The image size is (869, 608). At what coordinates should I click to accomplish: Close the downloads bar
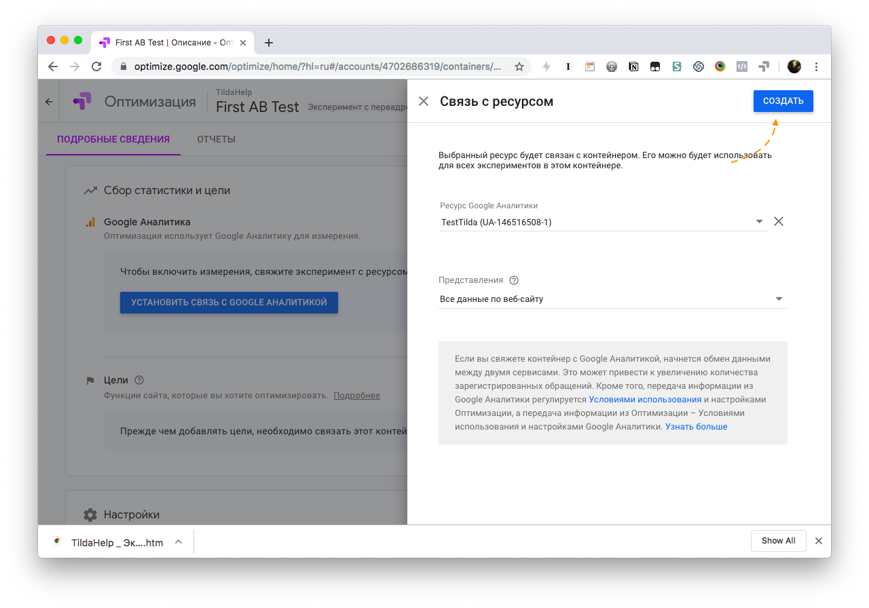coord(819,541)
